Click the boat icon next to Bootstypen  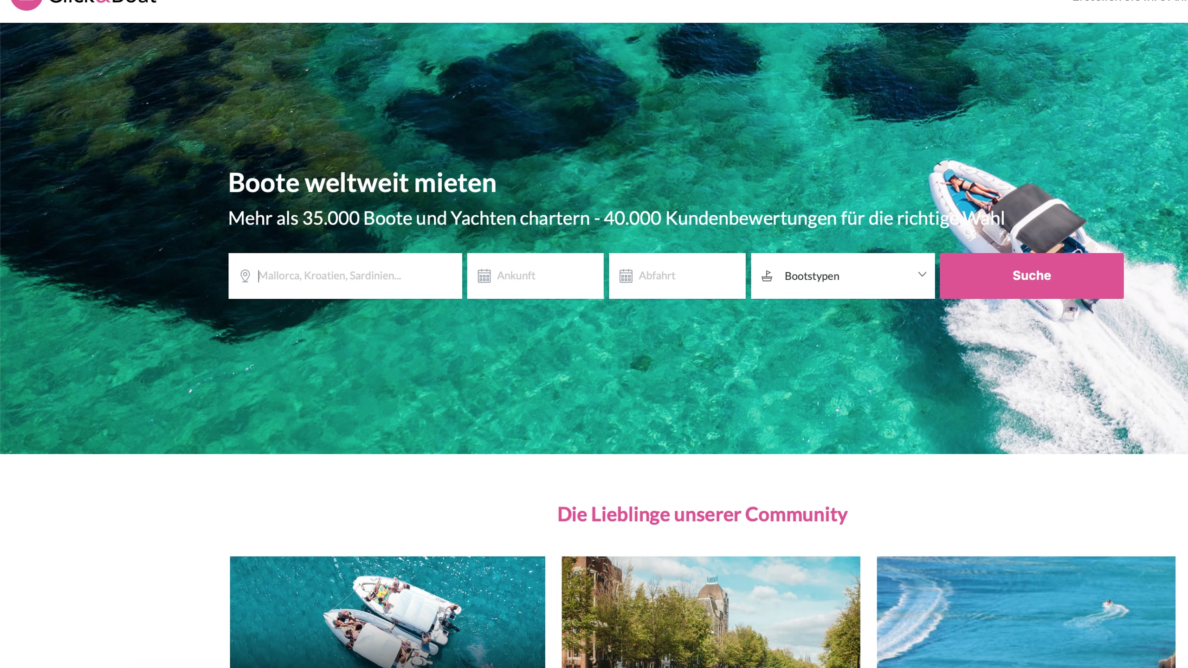click(767, 276)
